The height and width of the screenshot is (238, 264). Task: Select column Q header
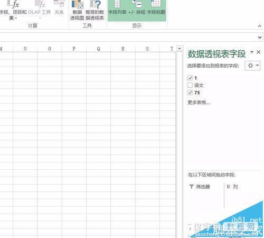pos(99,49)
